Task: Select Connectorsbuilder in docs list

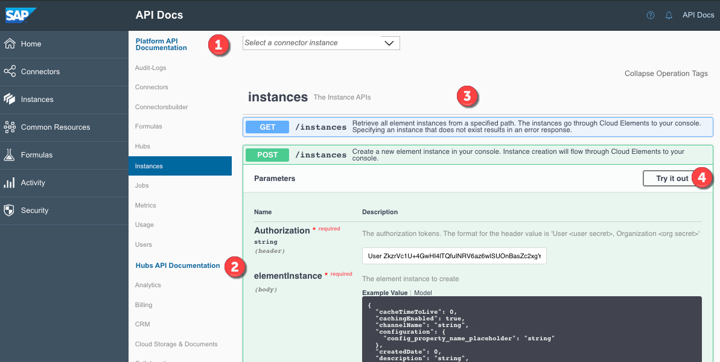Action: coord(162,107)
